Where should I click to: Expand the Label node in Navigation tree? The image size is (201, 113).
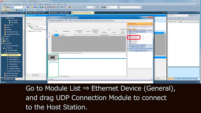[2, 39]
